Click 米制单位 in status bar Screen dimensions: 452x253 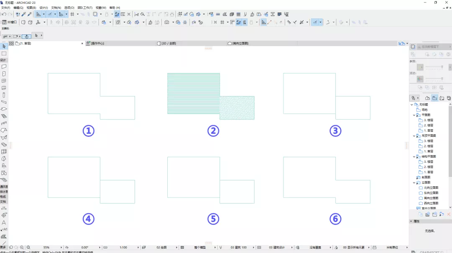tap(392, 247)
